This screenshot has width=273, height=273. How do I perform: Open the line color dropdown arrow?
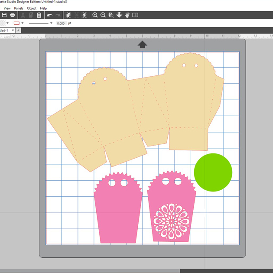(22, 23)
